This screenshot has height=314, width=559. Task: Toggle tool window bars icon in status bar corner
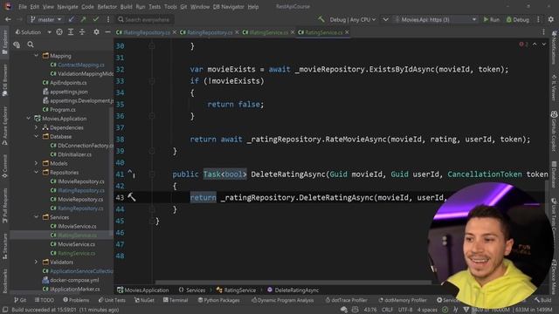tap(5, 310)
